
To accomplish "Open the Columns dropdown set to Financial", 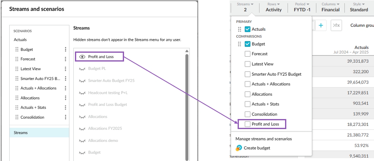I will point(331,7).
